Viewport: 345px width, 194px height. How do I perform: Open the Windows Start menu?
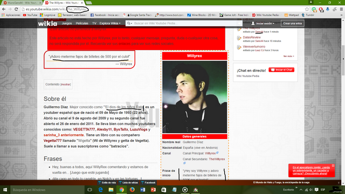coord(5,190)
